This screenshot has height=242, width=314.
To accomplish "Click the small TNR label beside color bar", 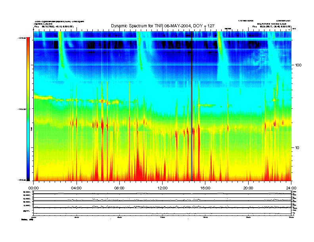I will (x=31, y=129).
